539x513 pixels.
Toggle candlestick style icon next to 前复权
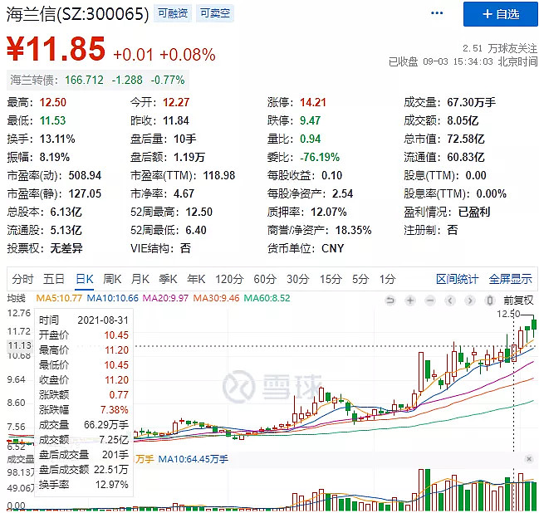490,300
